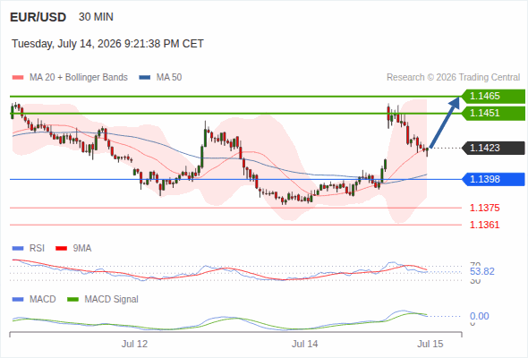Viewport: 528px width, 358px height.
Task: Click the Research Trading Central copyright text
Action: pos(453,78)
